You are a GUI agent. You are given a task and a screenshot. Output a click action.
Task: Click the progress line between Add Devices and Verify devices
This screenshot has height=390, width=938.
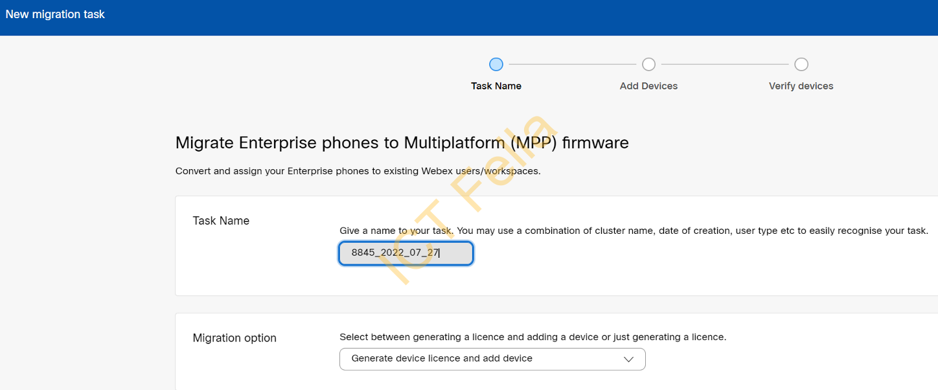point(724,64)
